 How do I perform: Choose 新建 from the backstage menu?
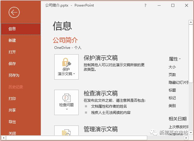pos(21,41)
